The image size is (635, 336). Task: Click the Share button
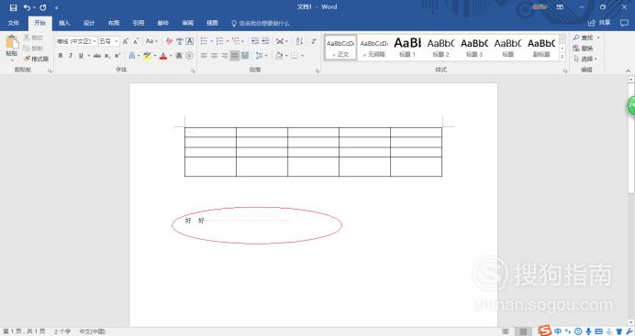coord(599,23)
